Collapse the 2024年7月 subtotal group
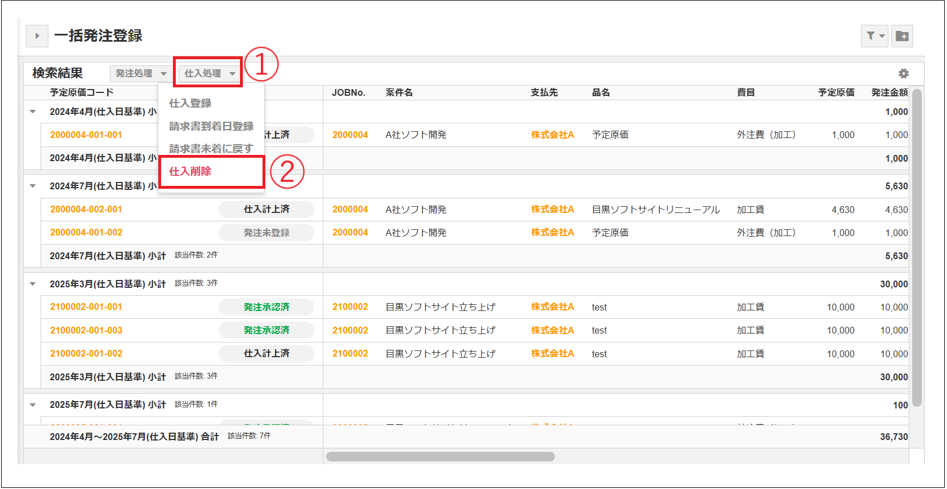Viewport: 947px width, 489px height. point(33,186)
